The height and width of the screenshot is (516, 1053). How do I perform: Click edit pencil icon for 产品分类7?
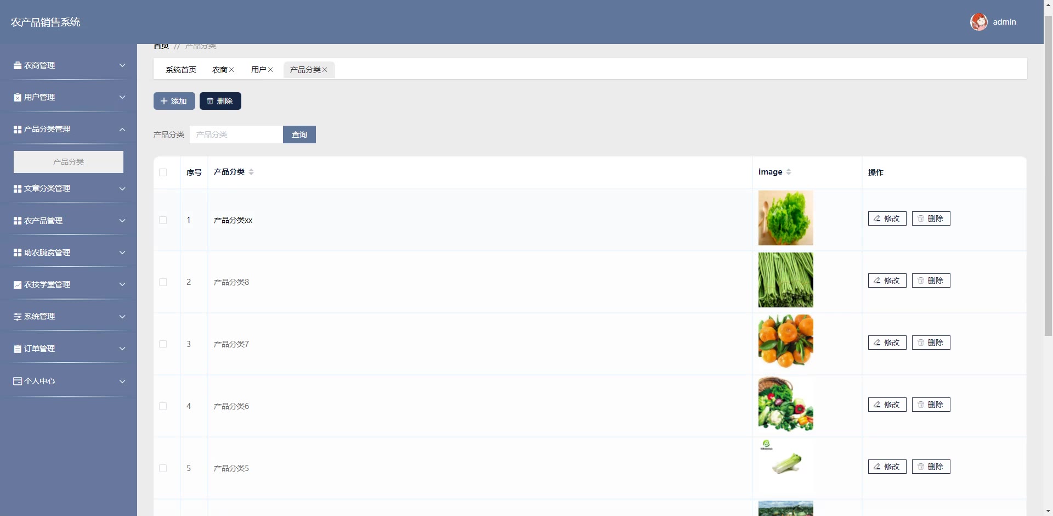[877, 343]
